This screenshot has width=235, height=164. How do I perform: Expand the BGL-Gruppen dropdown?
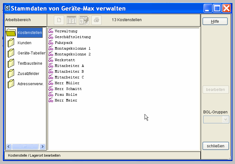tap(226, 119)
